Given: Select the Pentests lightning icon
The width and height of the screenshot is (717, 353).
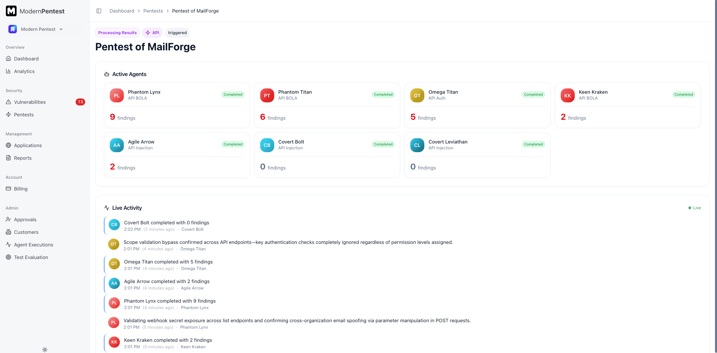Looking at the screenshot, I should [8, 114].
